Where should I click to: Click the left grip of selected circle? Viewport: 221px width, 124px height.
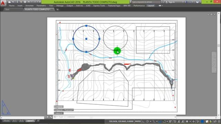73,39
